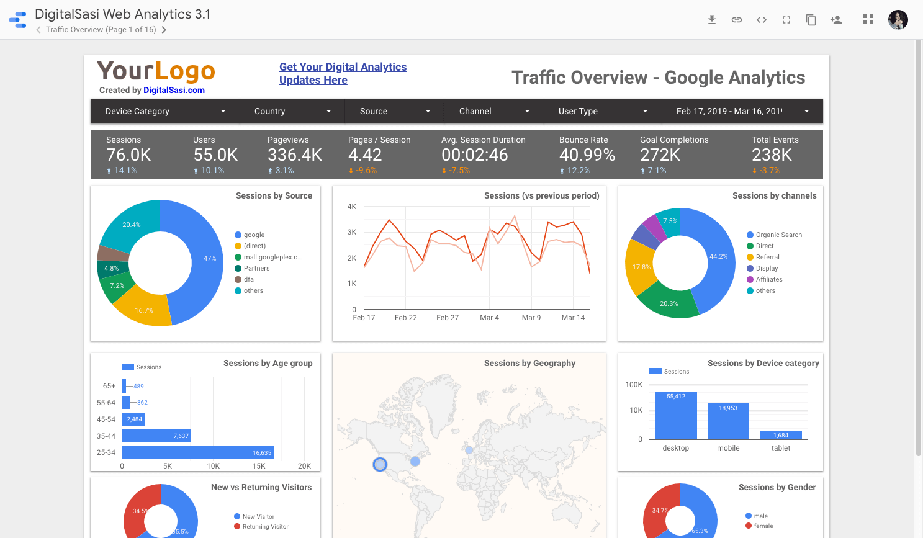The image size is (923, 538).
Task: Click the Organic Search legend color dot
Action: (x=750, y=235)
